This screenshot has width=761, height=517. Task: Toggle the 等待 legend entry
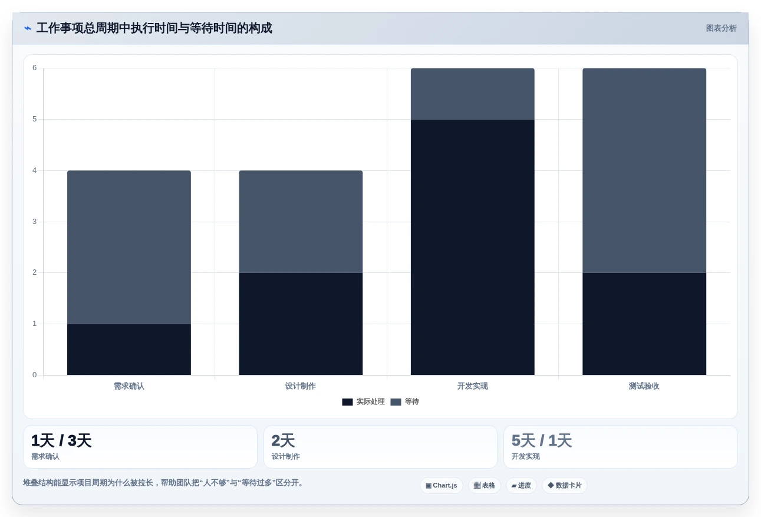pos(404,402)
